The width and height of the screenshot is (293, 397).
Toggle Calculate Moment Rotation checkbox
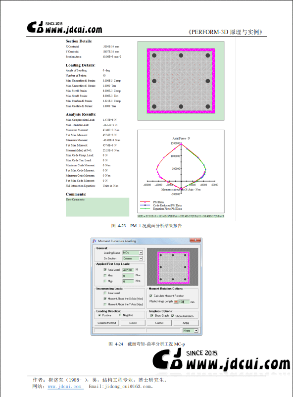point(151,296)
